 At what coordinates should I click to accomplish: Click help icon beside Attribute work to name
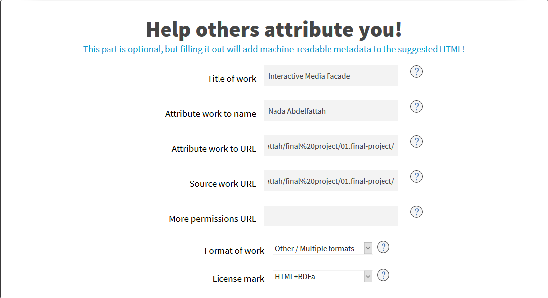click(416, 107)
